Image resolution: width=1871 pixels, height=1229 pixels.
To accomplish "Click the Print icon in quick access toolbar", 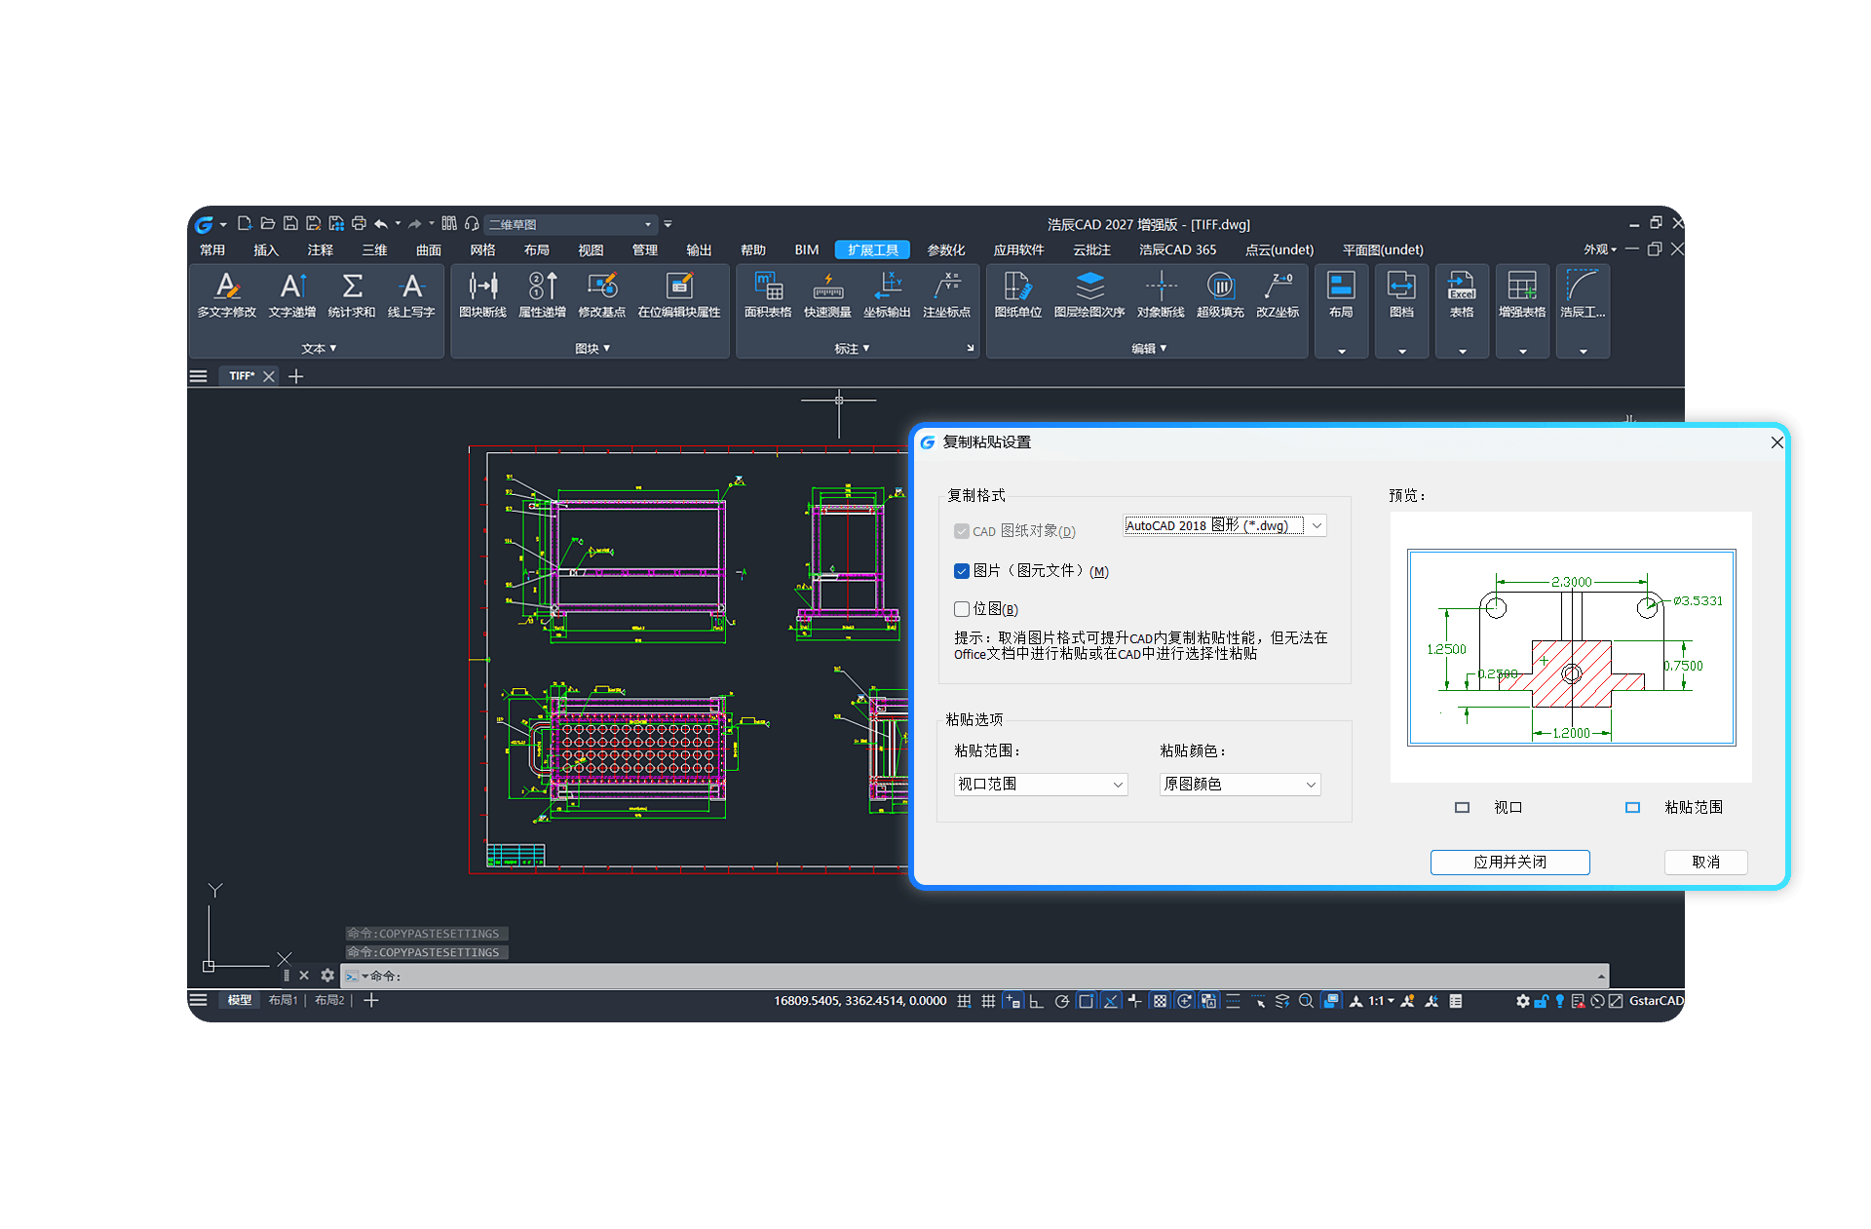I will pos(359,224).
